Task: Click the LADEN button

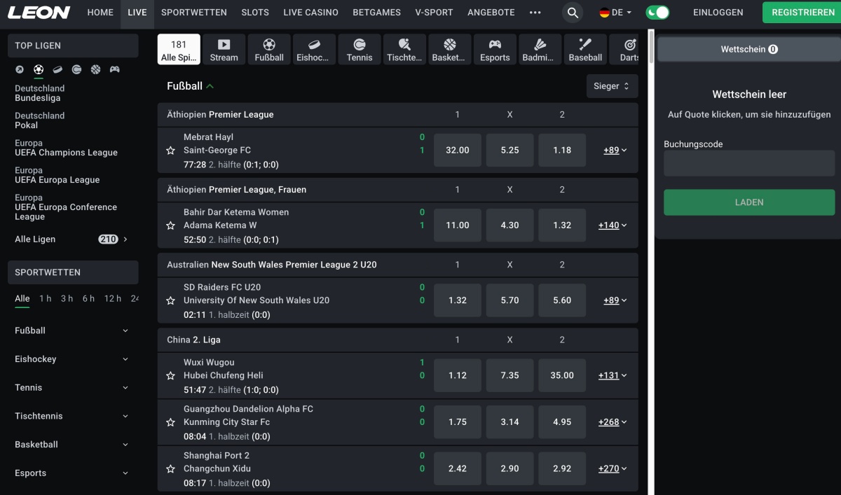Action: 749,202
